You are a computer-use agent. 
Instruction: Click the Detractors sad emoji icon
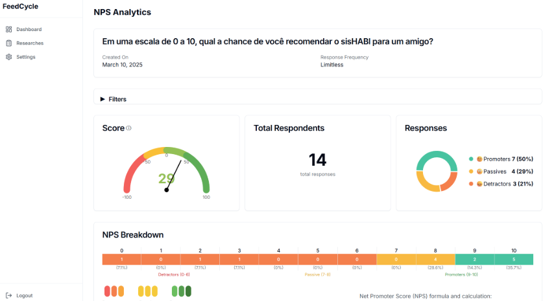[479, 184]
